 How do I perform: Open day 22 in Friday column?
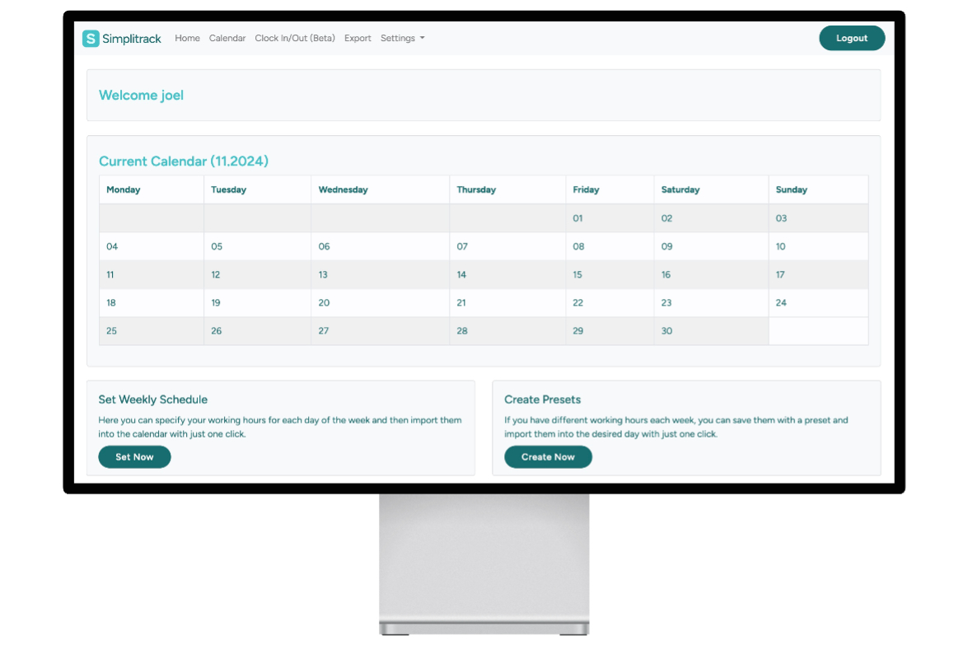(578, 303)
